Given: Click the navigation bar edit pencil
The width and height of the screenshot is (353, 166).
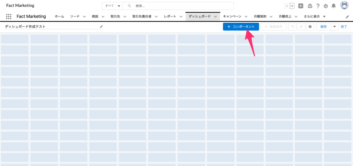Looking at the screenshot, I should coord(347,17).
